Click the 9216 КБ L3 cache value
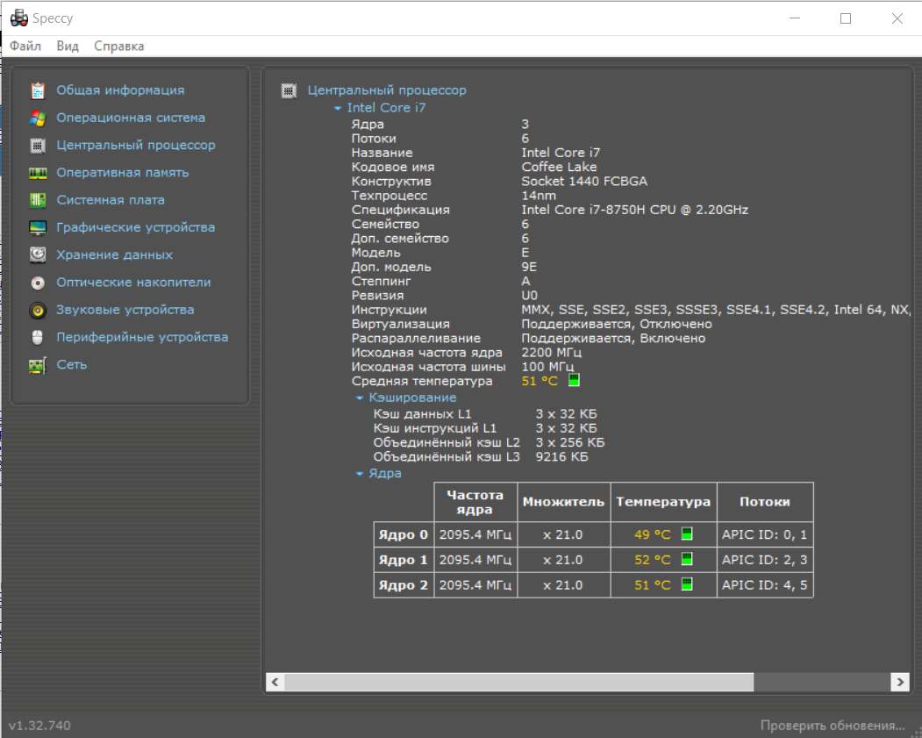The height and width of the screenshot is (738, 922). (561, 457)
